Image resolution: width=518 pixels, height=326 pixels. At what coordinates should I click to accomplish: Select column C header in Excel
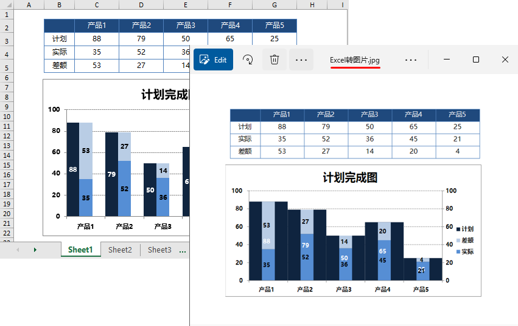97,5
